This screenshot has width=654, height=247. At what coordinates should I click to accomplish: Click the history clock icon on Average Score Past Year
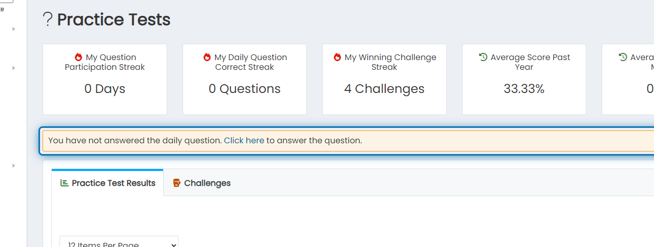483,57
